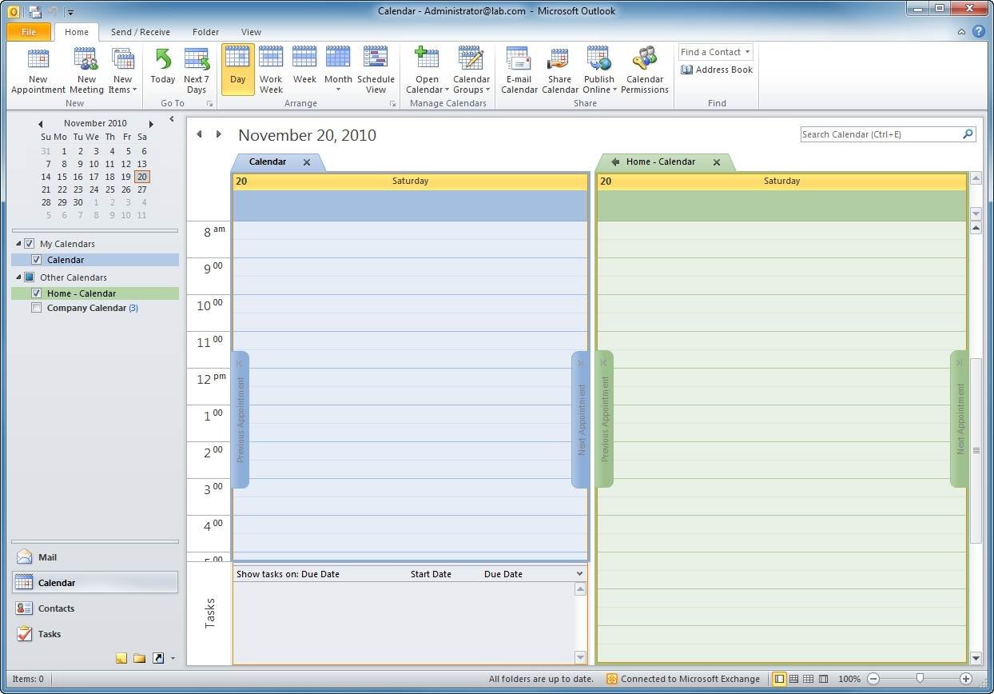Click the New Appointment icon
The image size is (994, 694).
[38, 60]
